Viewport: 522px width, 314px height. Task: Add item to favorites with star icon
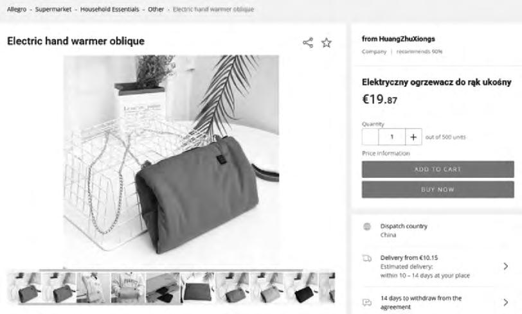(327, 42)
